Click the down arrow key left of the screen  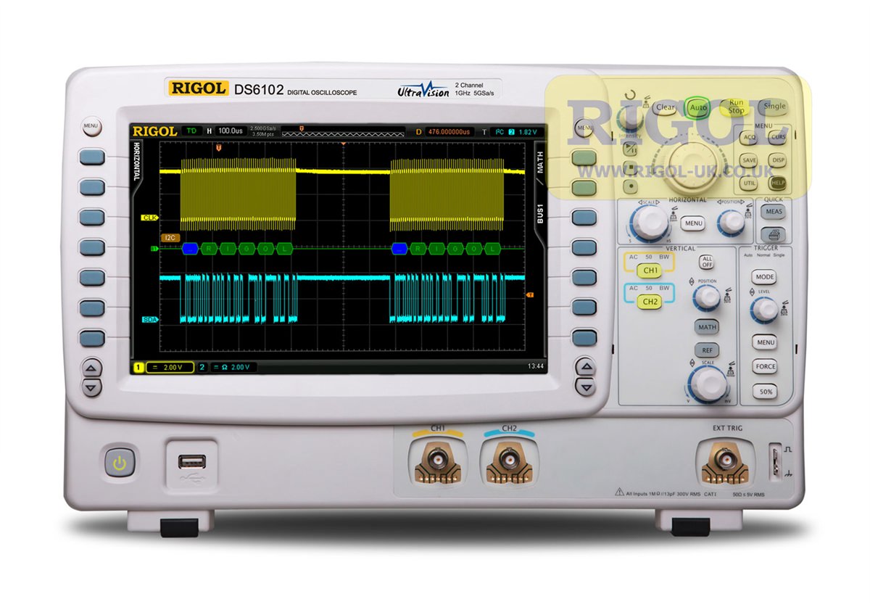point(91,388)
